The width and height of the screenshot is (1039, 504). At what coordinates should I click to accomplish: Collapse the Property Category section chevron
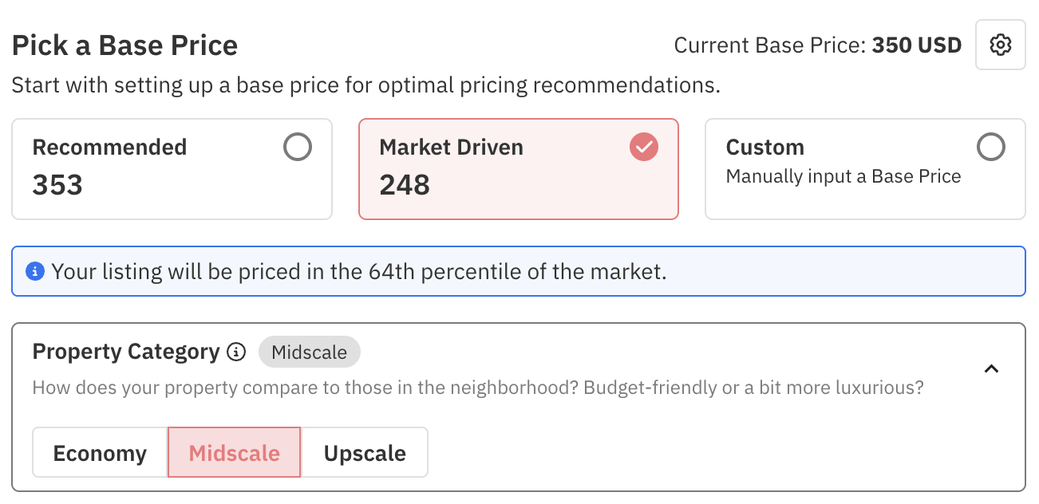(991, 368)
